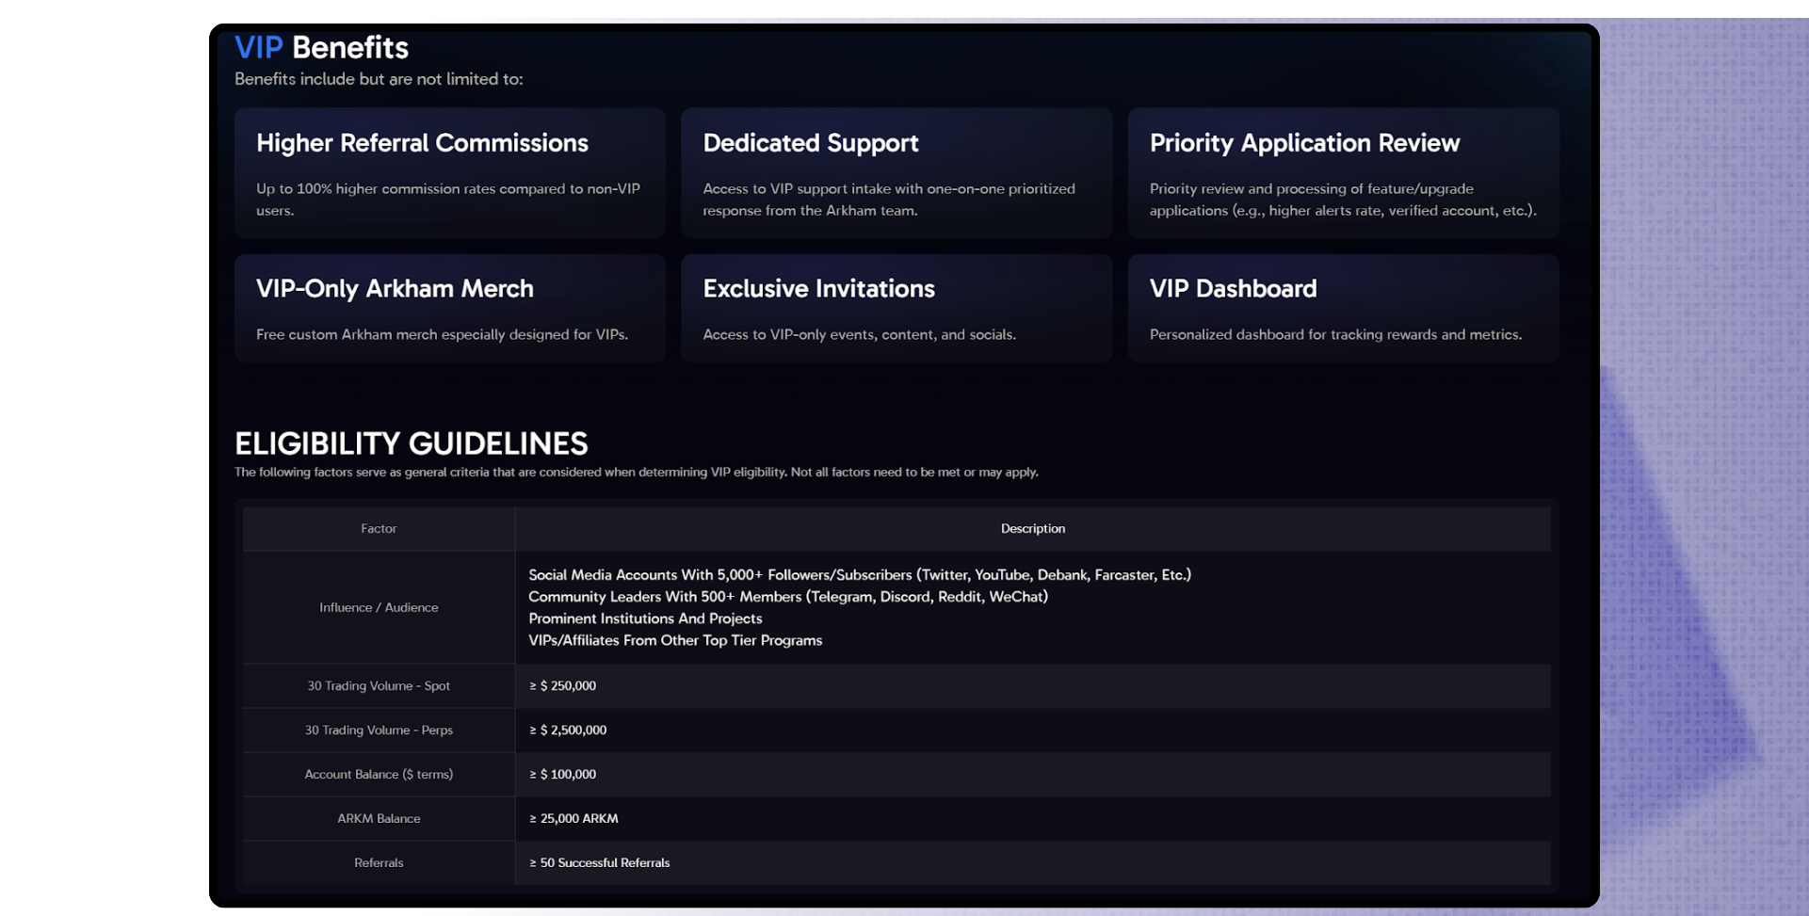Click the '≥ 25,000 ARKM' value

(x=573, y=819)
